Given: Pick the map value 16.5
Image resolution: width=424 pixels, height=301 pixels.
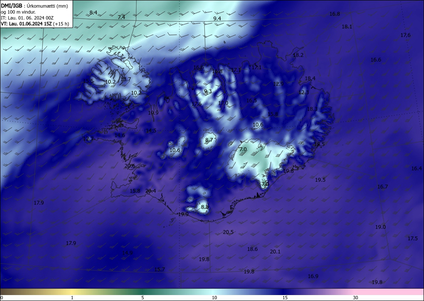Looking at the screenshot, I should (x=251, y=101).
